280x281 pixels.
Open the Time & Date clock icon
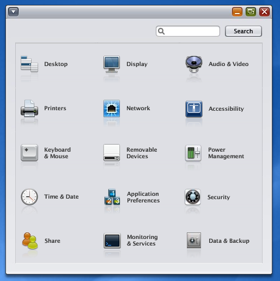(x=29, y=196)
